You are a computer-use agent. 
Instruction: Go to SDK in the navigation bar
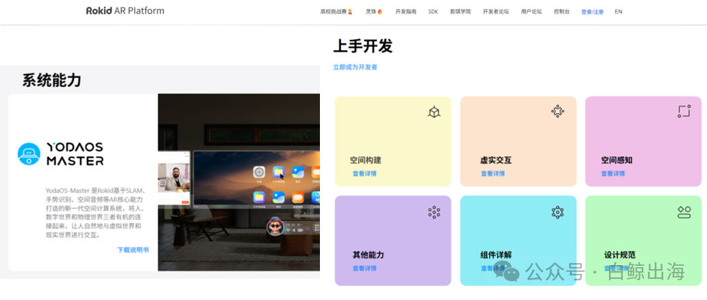tap(433, 12)
